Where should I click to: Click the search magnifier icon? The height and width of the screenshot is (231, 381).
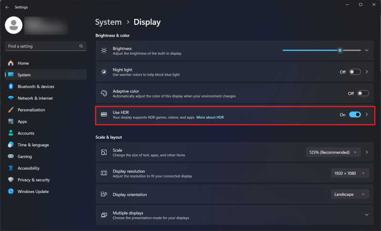click(81, 46)
